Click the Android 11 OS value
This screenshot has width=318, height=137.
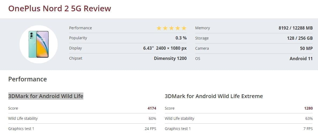pos(301,59)
